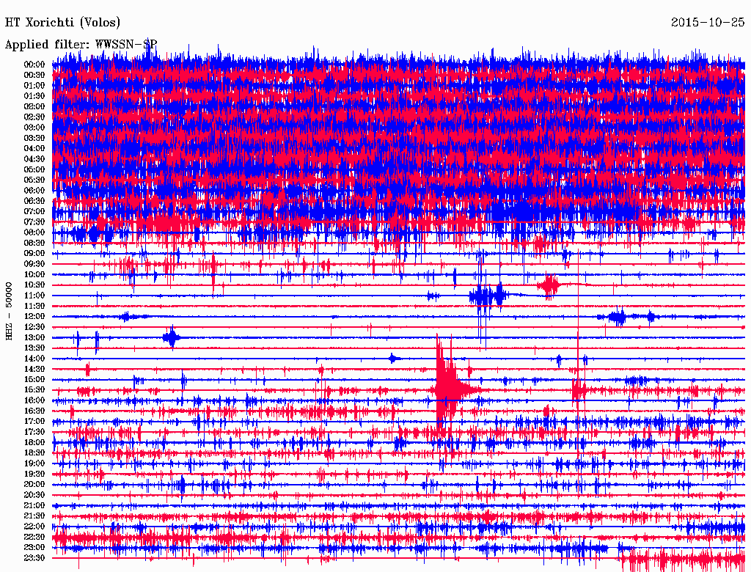Click the largest red earthquake waveform burst
Image resolution: width=751 pixels, height=572 pixels.
pos(447,385)
